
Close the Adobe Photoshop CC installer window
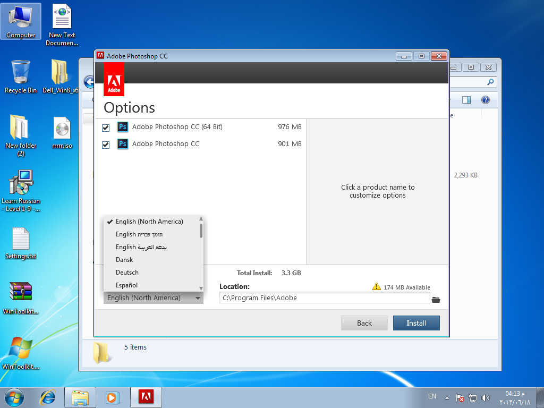pyautogui.click(x=439, y=56)
